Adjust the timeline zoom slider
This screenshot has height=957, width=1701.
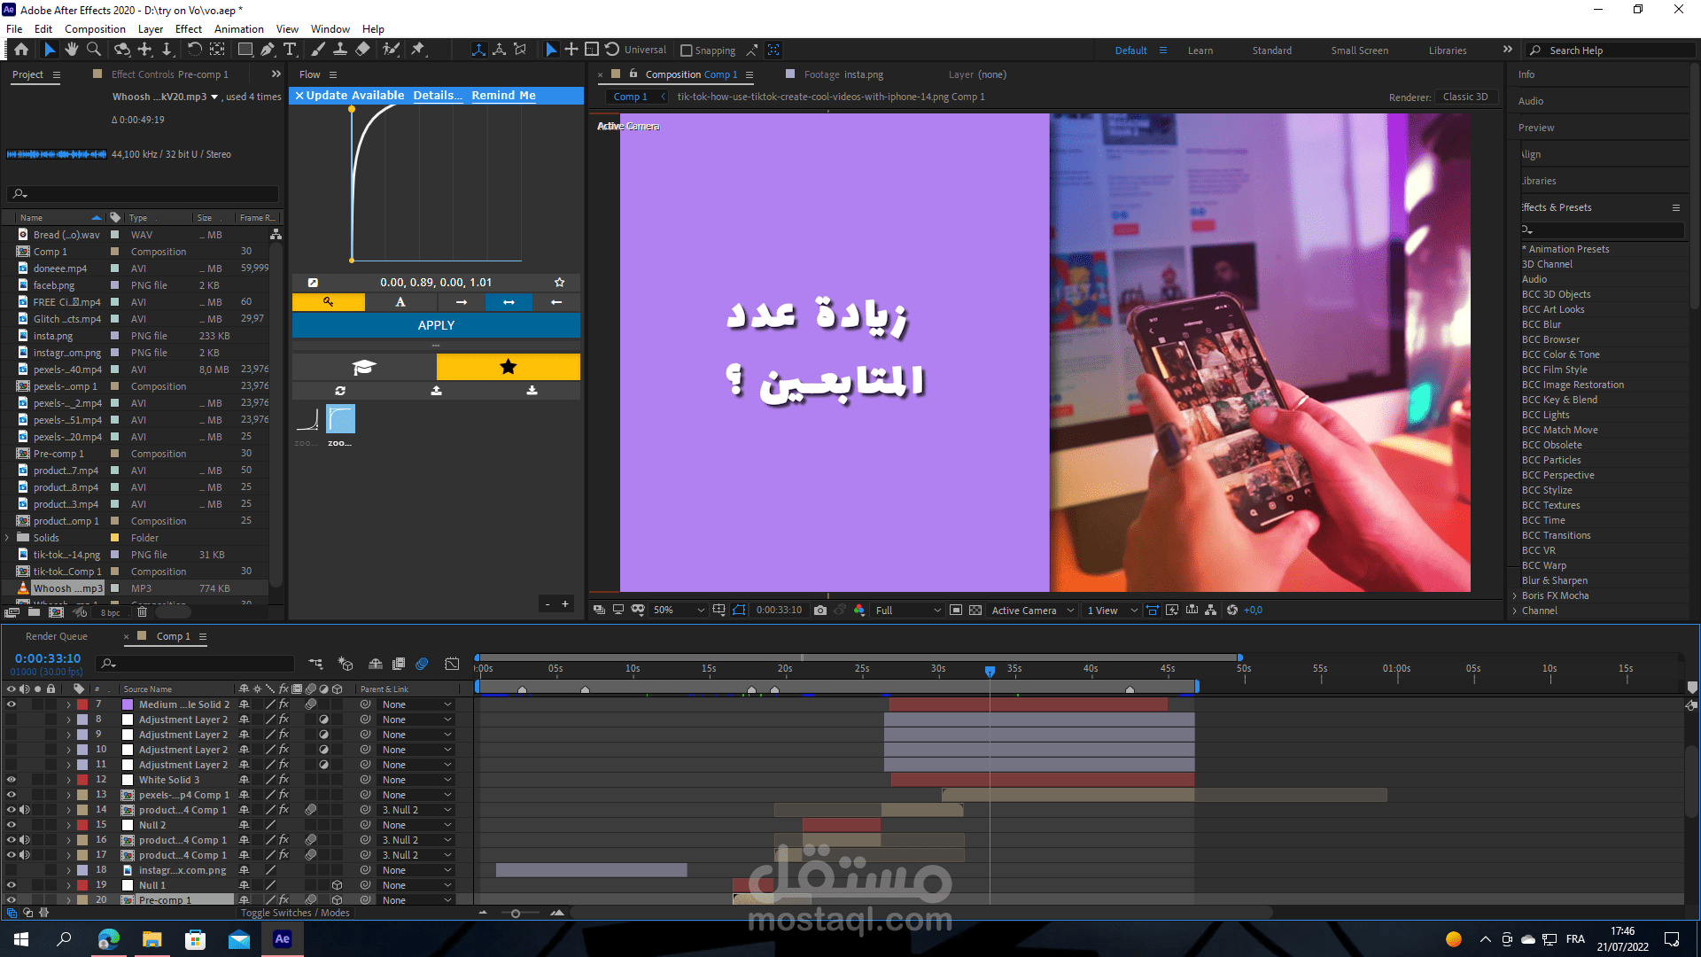point(516,914)
